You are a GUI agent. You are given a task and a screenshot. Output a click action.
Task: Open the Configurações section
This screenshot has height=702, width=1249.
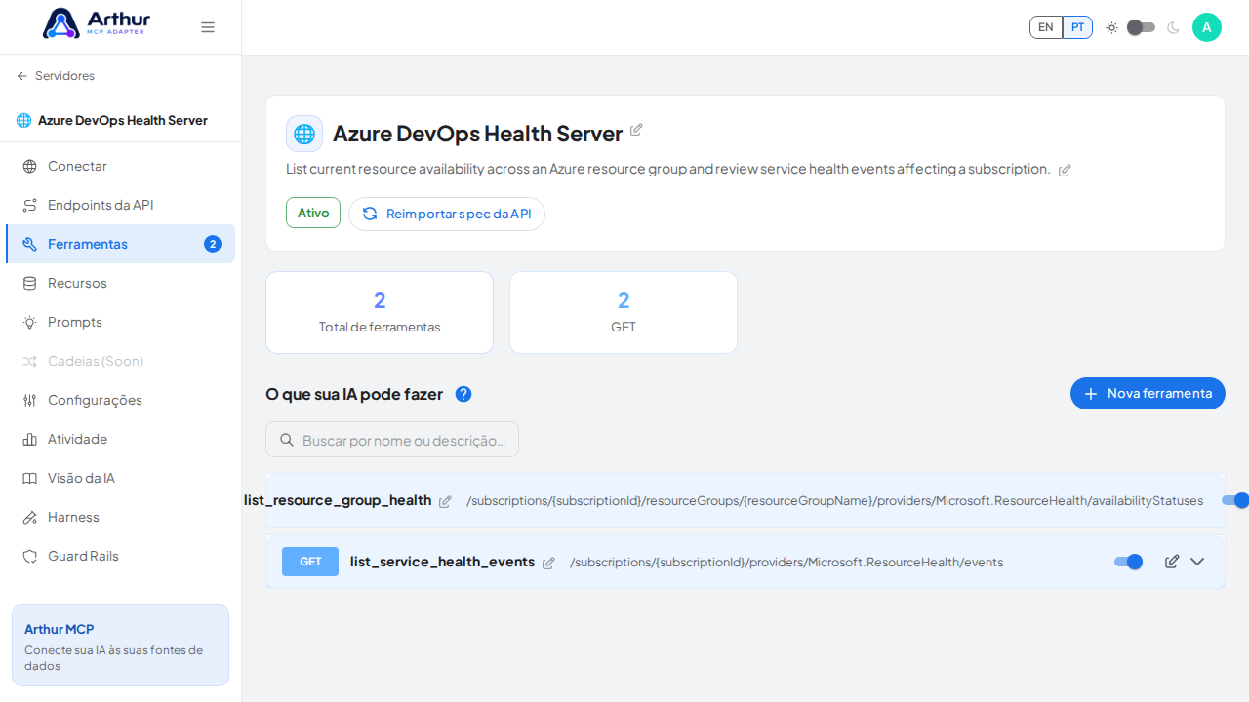pyautogui.click(x=120, y=400)
